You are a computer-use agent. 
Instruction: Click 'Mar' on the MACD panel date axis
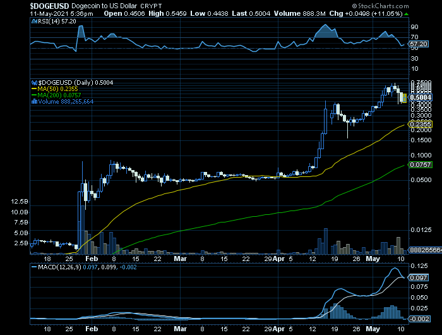pos(180,329)
